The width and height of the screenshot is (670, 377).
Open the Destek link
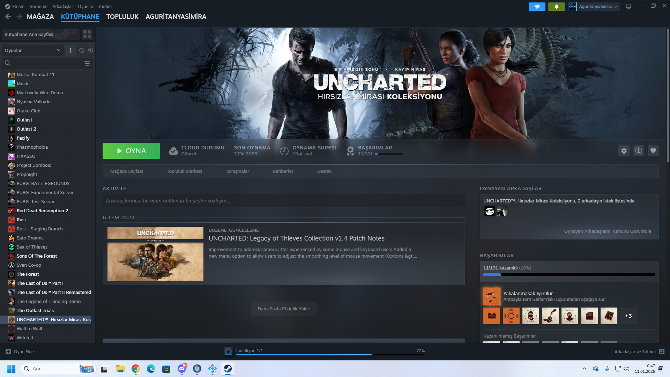click(324, 171)
